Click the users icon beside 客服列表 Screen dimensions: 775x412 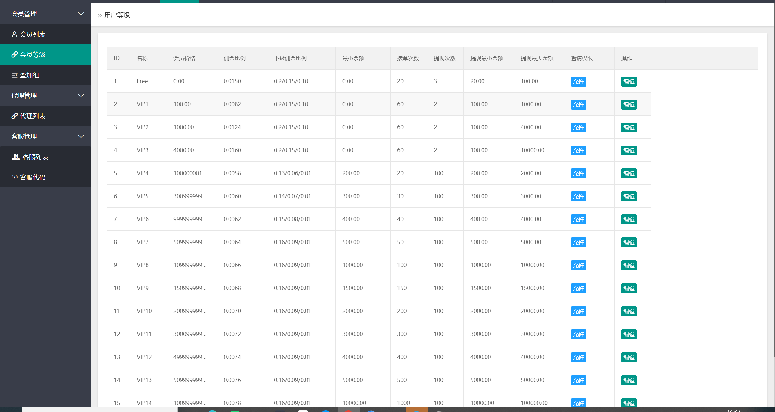16,157
